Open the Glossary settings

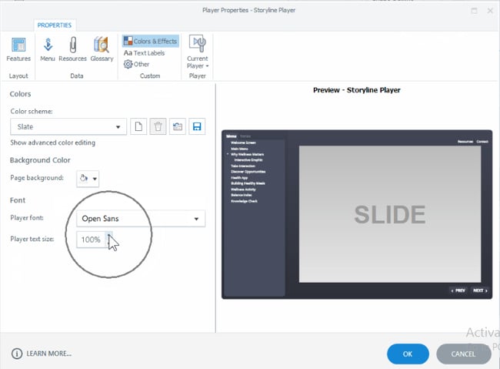pos(102,49)
